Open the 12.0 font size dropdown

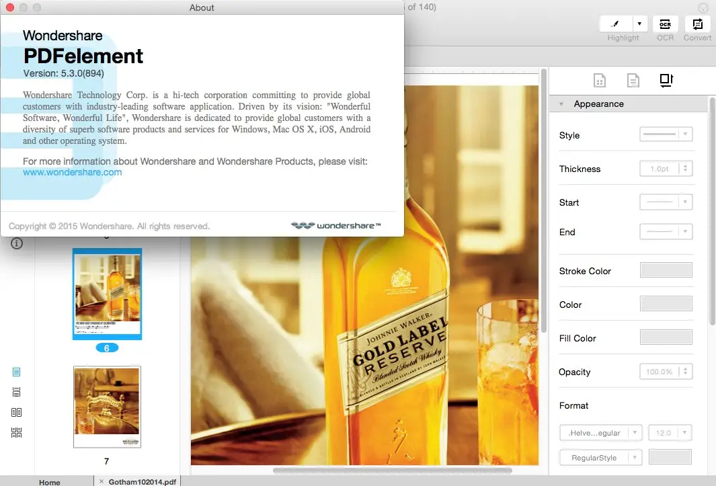click(x=670, y=432)
